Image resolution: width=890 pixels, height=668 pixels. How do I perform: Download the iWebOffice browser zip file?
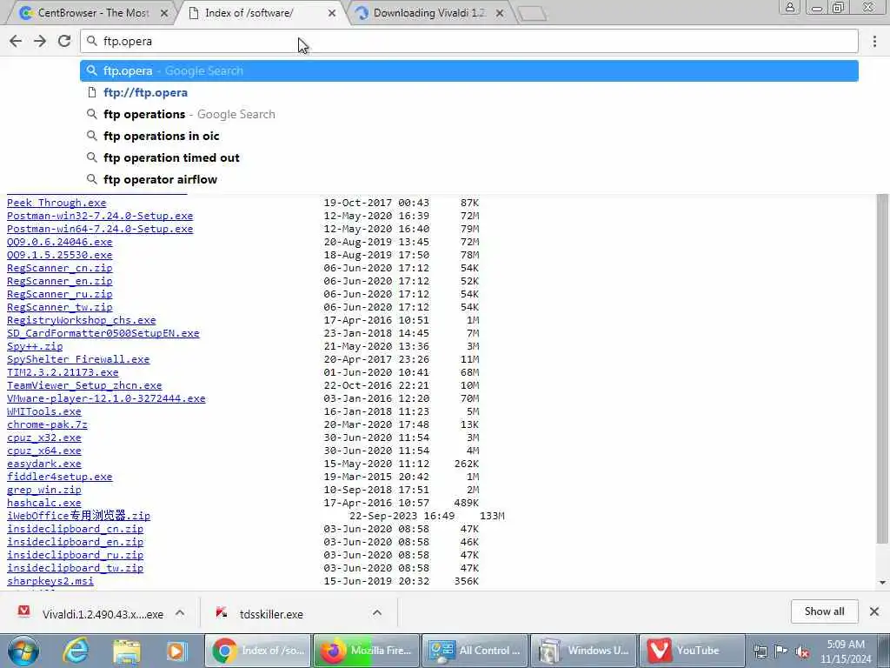78,516
